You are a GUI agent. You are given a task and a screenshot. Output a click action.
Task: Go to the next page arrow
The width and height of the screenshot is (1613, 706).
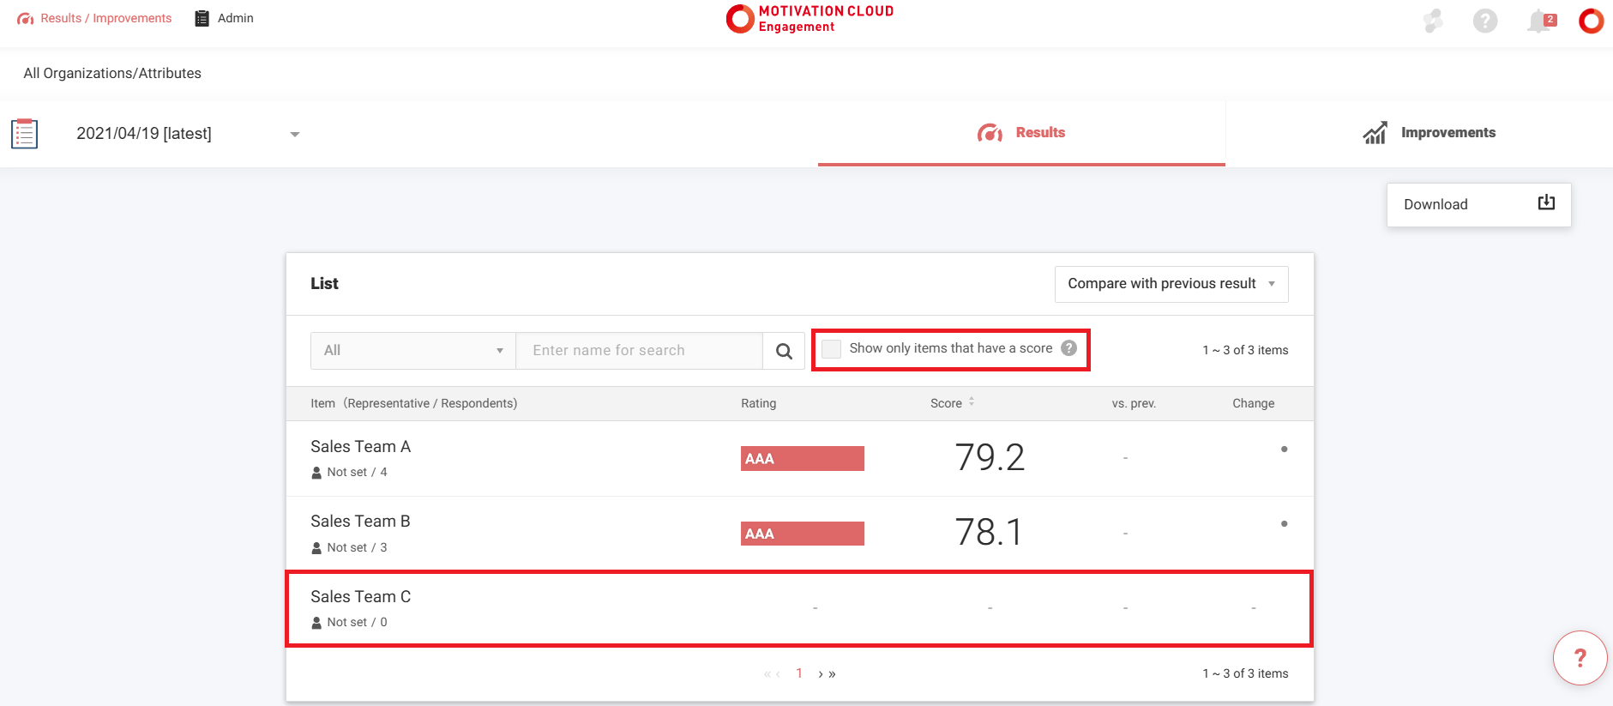pyautogui.click(x=822, y=674)
